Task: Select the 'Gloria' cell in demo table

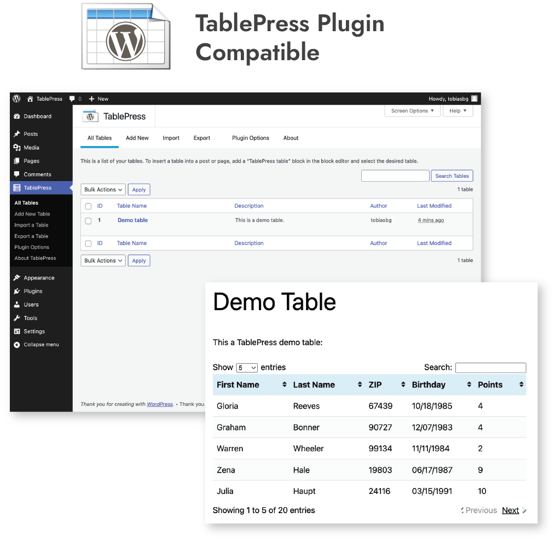Action: pyautogui.click(x=227, y=406)
